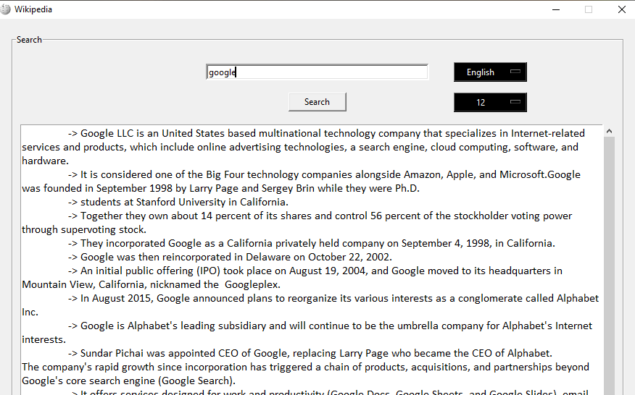Click the line 'Mountain View, California, nicknamed the Googleplex.'
Image resolution: width=635 pixels, height=395 pixels.
coord(151,284)
